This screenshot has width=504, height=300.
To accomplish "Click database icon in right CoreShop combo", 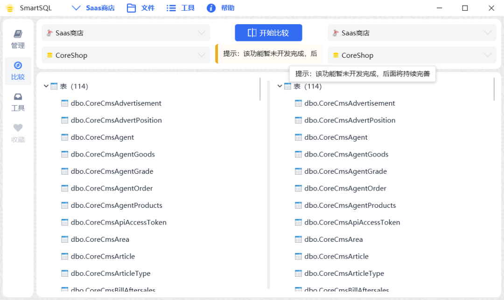I will [336, 55].
